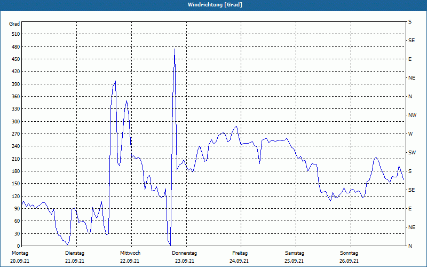This screenshot has height=267, width=427.
Task: Click the 420 value on left axis
Action: click(x=16, y=72)
